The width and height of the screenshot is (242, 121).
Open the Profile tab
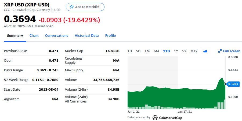pos(110,36)
